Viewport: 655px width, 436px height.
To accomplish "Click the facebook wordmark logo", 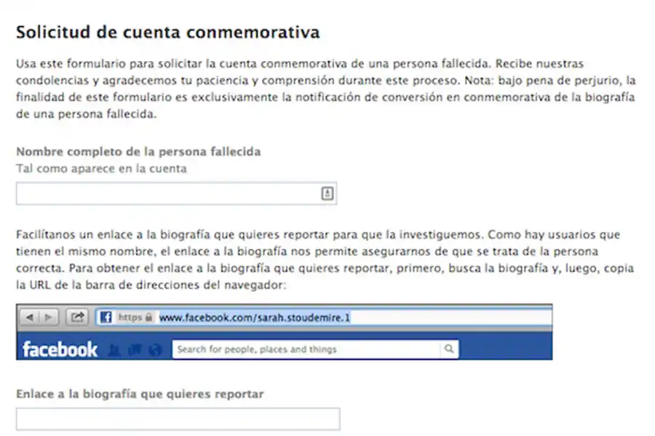I will pyautogui.click(x=58, y=349).
